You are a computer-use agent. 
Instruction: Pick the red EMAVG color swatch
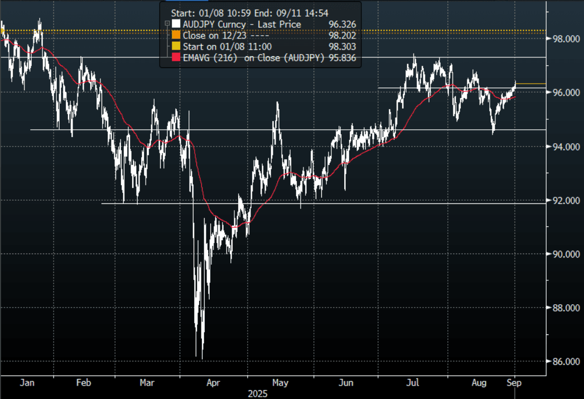coord(177,58)
